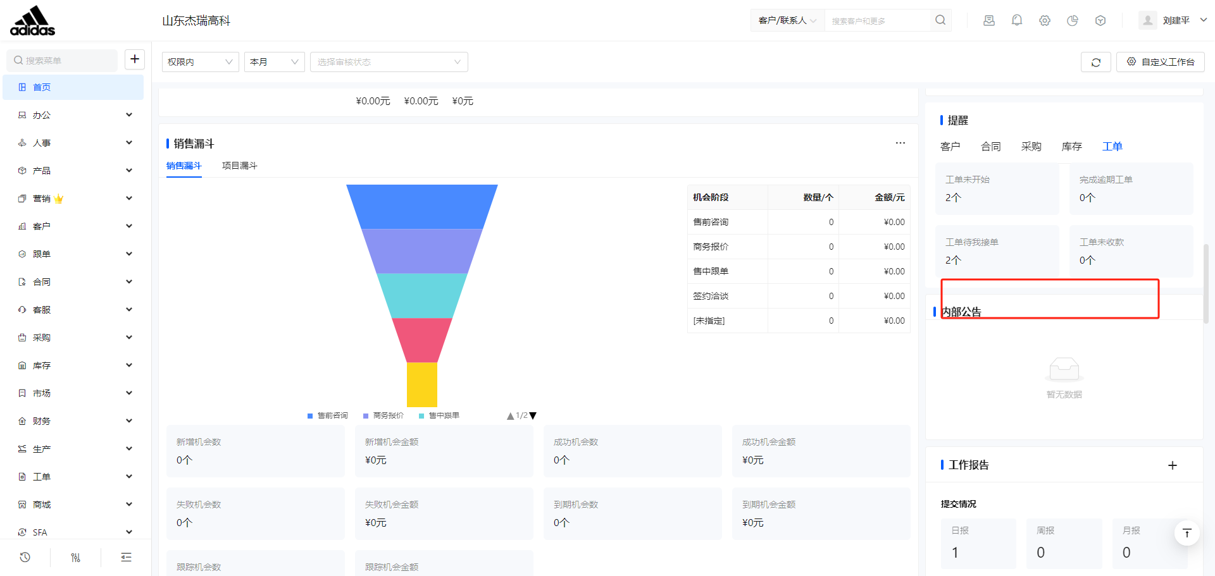The width and height of the screenshot is (1215, 576).
Task: Click the blue top funnel segment
Action: 422,207
